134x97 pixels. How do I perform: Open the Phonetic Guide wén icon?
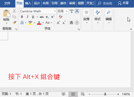tap(71, 11)
